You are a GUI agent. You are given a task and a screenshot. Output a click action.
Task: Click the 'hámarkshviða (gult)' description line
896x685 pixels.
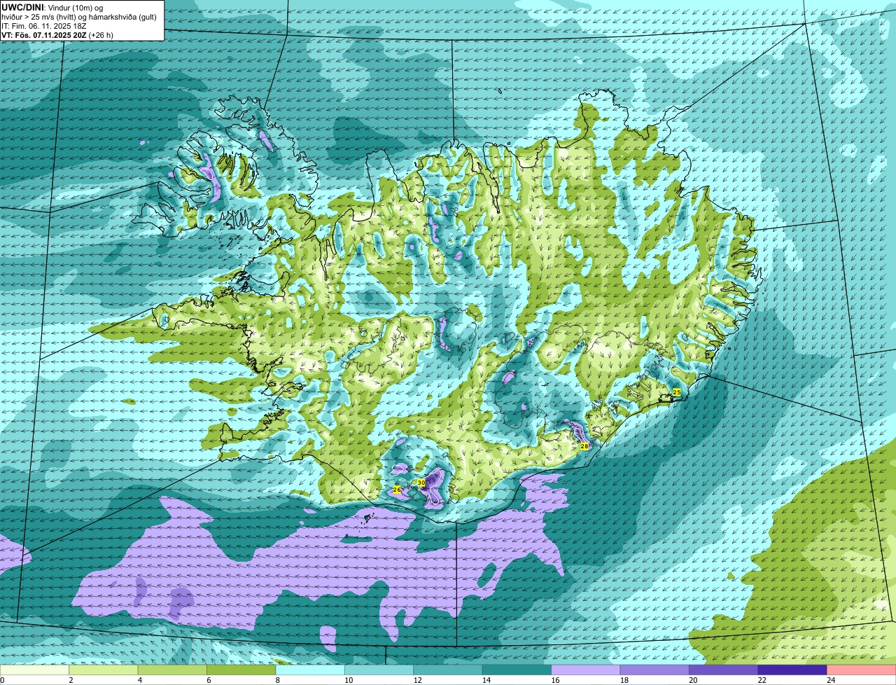78,16
